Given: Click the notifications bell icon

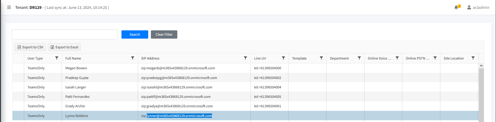Looking at the screenshot, I should tap(456, 7).
